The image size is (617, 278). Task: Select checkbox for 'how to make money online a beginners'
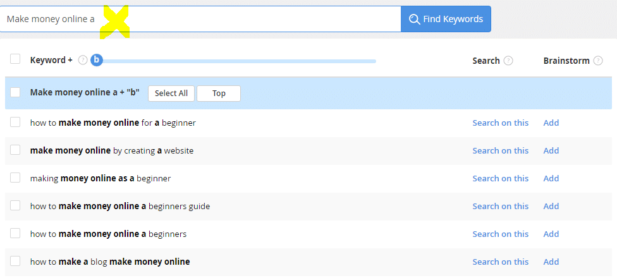tap(15, 233)
